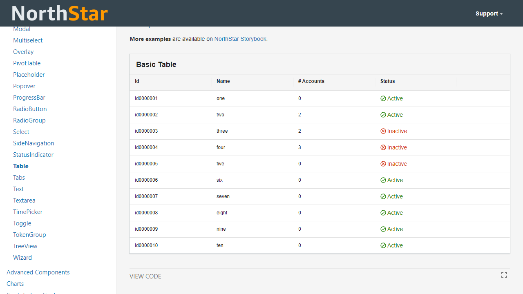This screenshot has height=294, width=523.
Task: Click the fullscreen expand icon
Action: (x=504, y=275)
